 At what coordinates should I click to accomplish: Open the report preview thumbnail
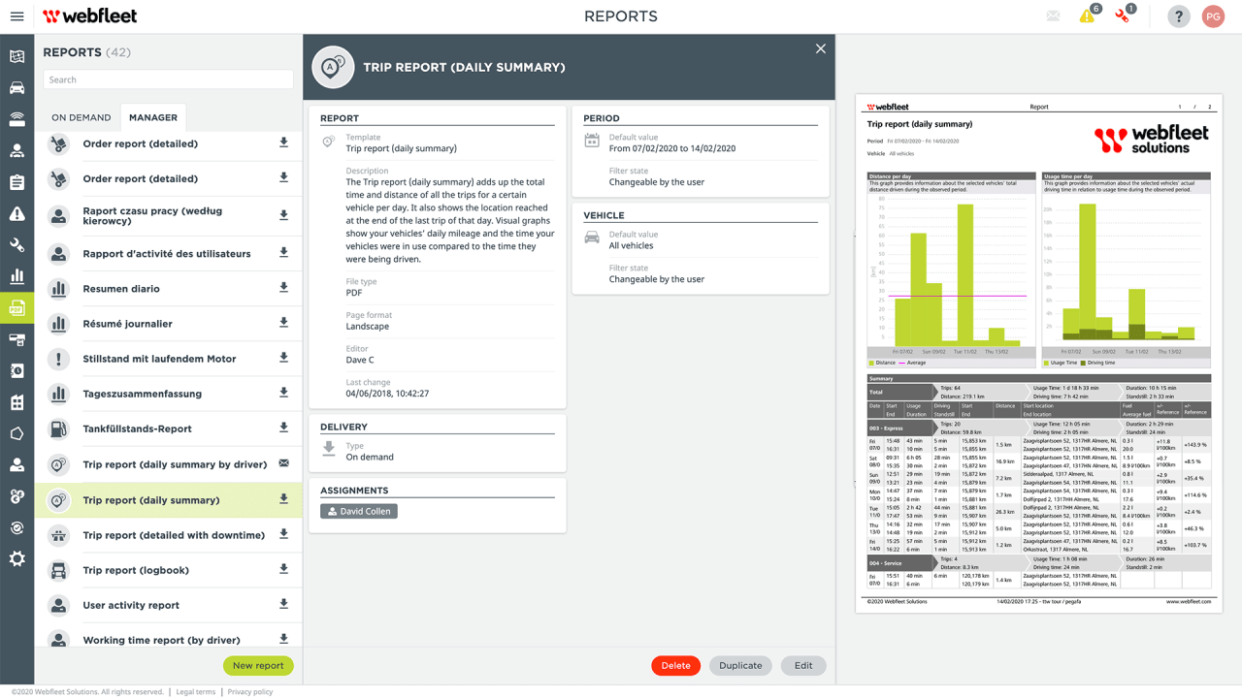pos(1038,353)
